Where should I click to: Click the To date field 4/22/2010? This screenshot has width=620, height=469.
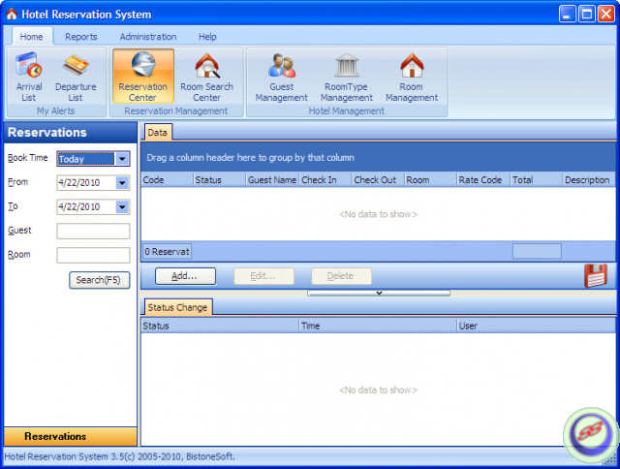click(86, 206)
